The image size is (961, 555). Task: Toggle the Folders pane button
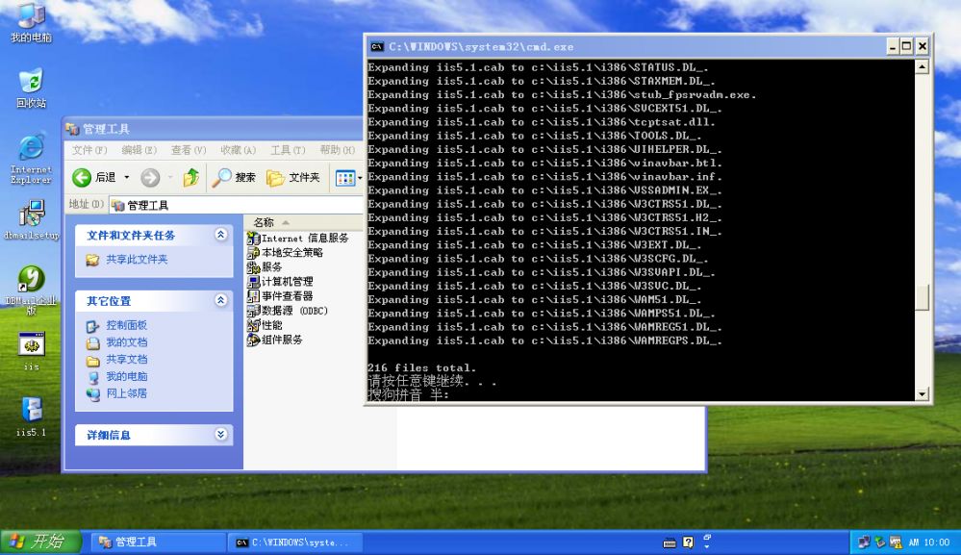(293, 178)
